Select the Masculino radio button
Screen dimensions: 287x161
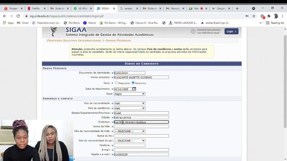116,83
